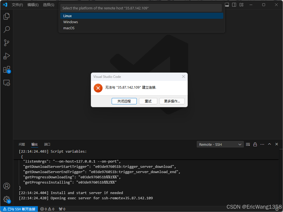
Task: Click the red error icon in dialog
Action: click(x=98, y=88)
